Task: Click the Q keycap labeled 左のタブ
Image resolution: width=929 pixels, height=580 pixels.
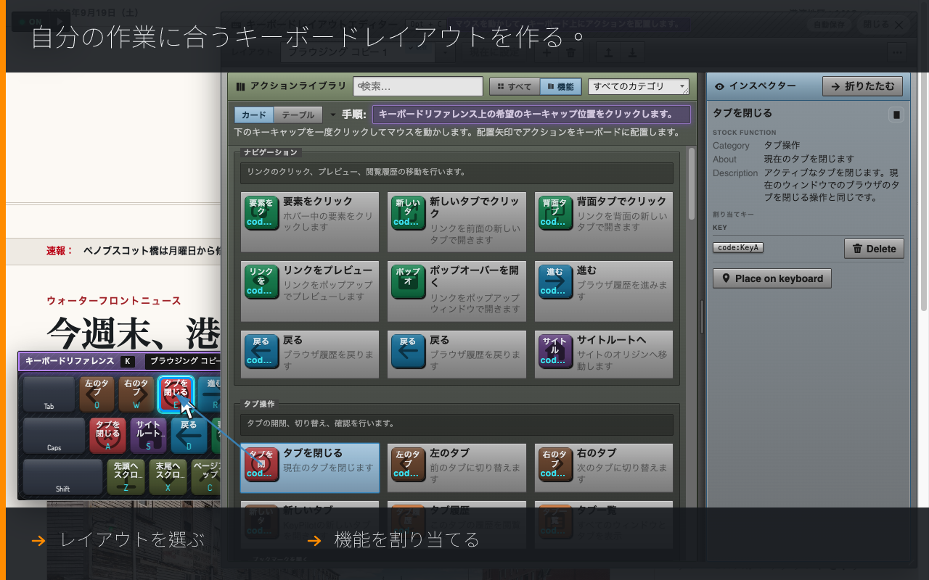Action: coord(97,394)
